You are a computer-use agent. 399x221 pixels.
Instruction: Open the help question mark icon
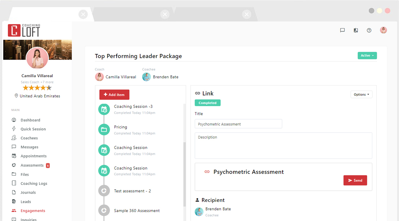[369, 30]
